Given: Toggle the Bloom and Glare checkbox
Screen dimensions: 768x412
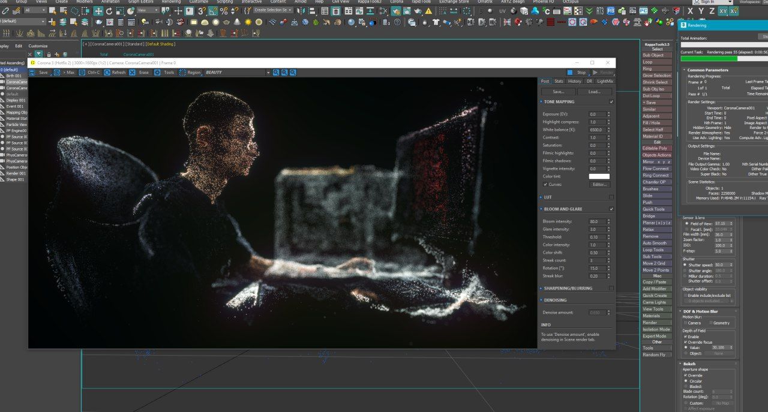Looking at the screenshot, I should point(611,209).
